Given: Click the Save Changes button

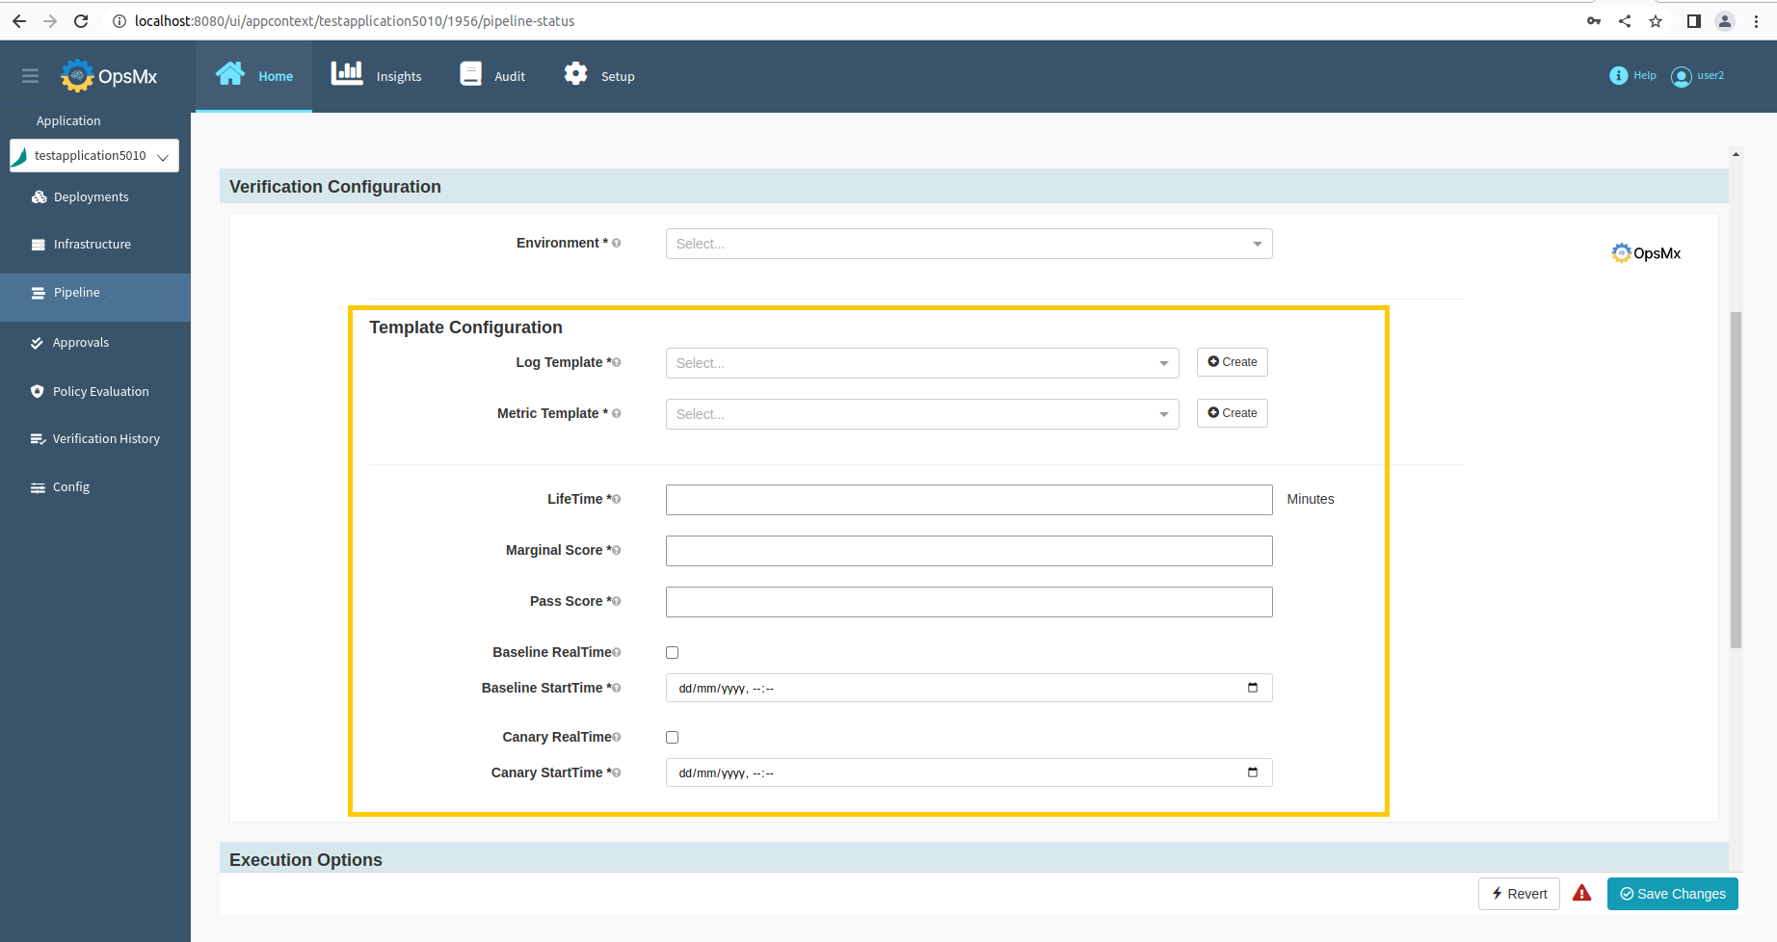Looking at the screenshot, I should pos(1672,894).
